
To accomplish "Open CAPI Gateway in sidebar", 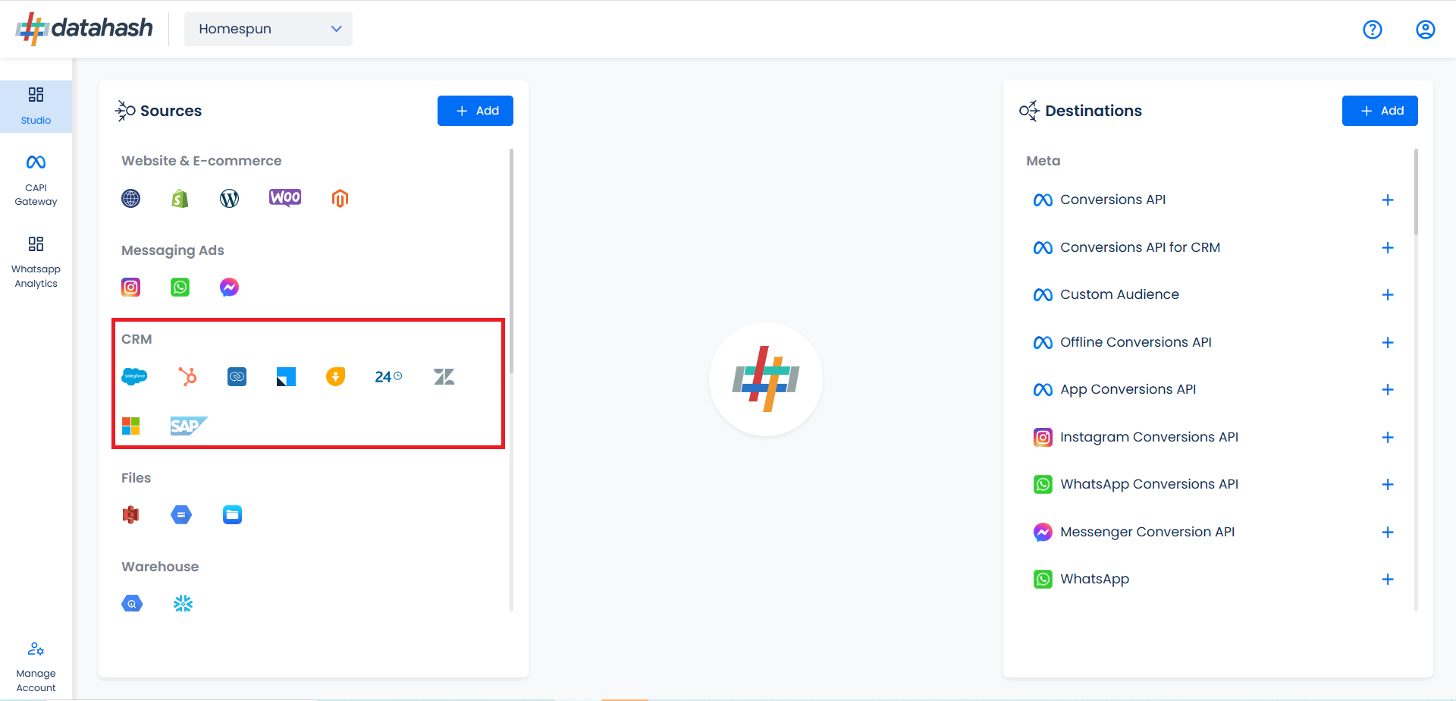I will click(36, 179).
